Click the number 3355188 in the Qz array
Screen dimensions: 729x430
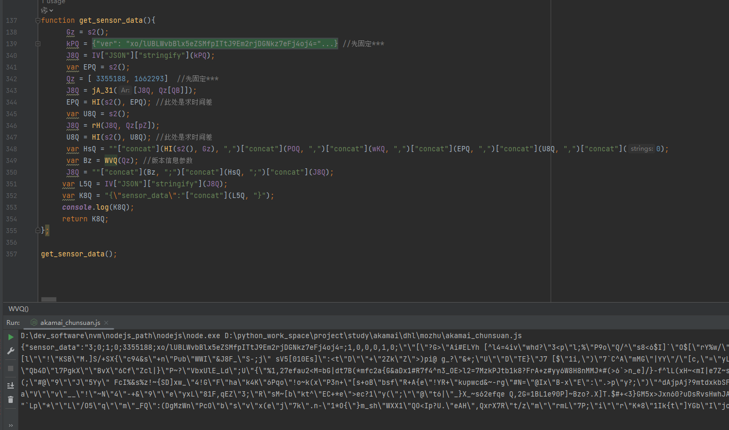coord(110,79)
